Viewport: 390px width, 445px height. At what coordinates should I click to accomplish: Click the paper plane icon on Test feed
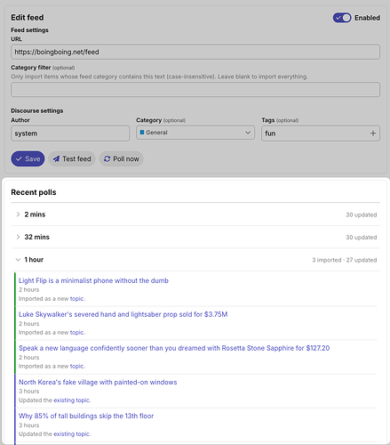(56, 159)
